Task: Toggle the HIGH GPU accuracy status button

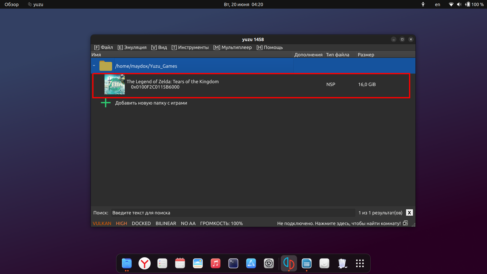Action: [121, 224]
